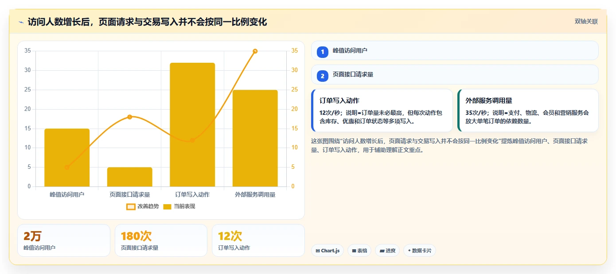
Task: Click the line point on 订单写入动作 bar
Action: (x=192, y=140)
